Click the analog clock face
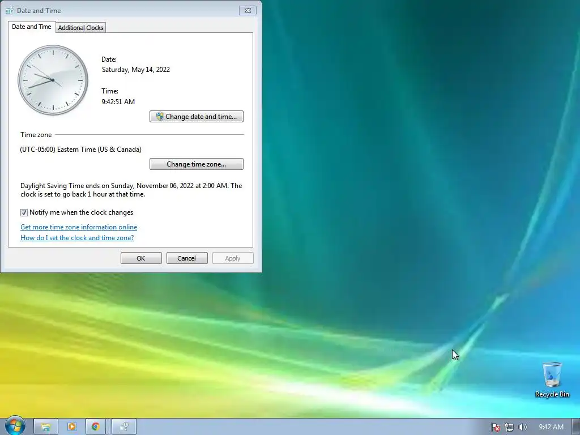Screen dimensions: 580x435 (53, 80)
